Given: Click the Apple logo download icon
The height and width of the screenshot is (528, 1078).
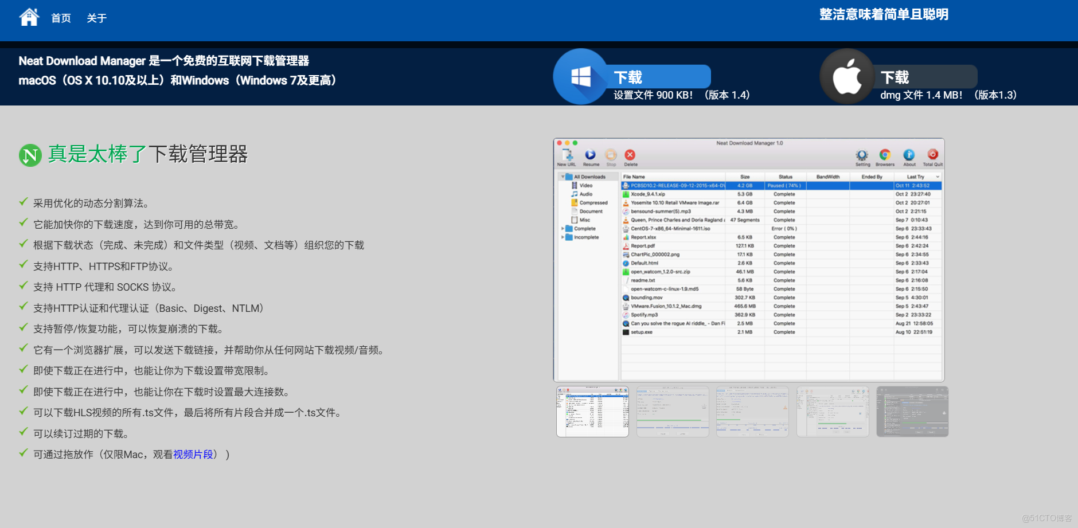Looking at the screenshot, I should tap(847, 76).
